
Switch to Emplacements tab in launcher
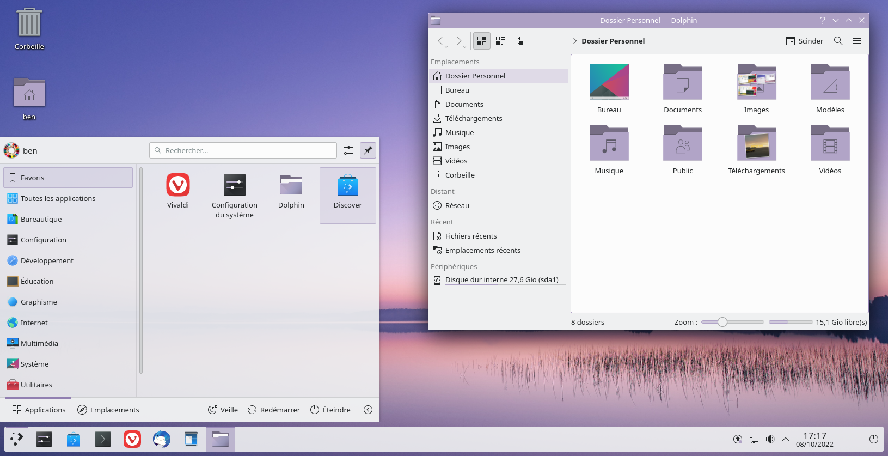[108, 410]
